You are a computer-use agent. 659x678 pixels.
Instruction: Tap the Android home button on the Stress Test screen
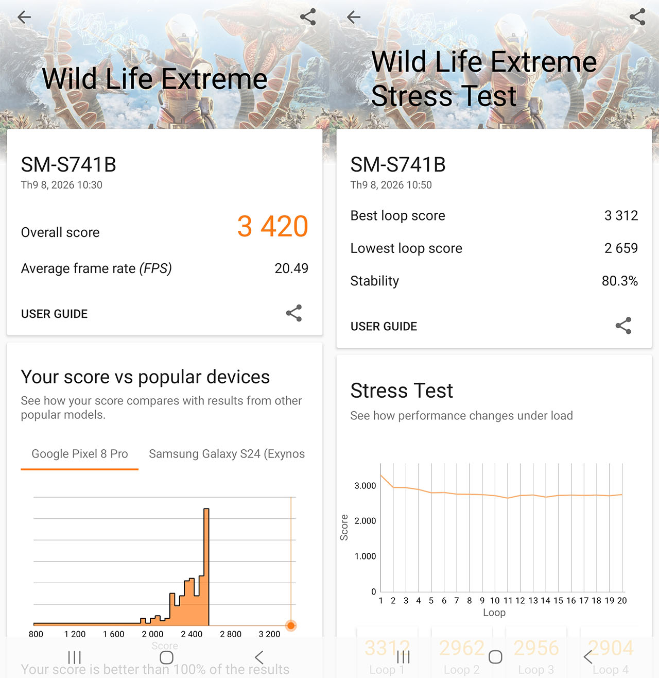(495, 657)
